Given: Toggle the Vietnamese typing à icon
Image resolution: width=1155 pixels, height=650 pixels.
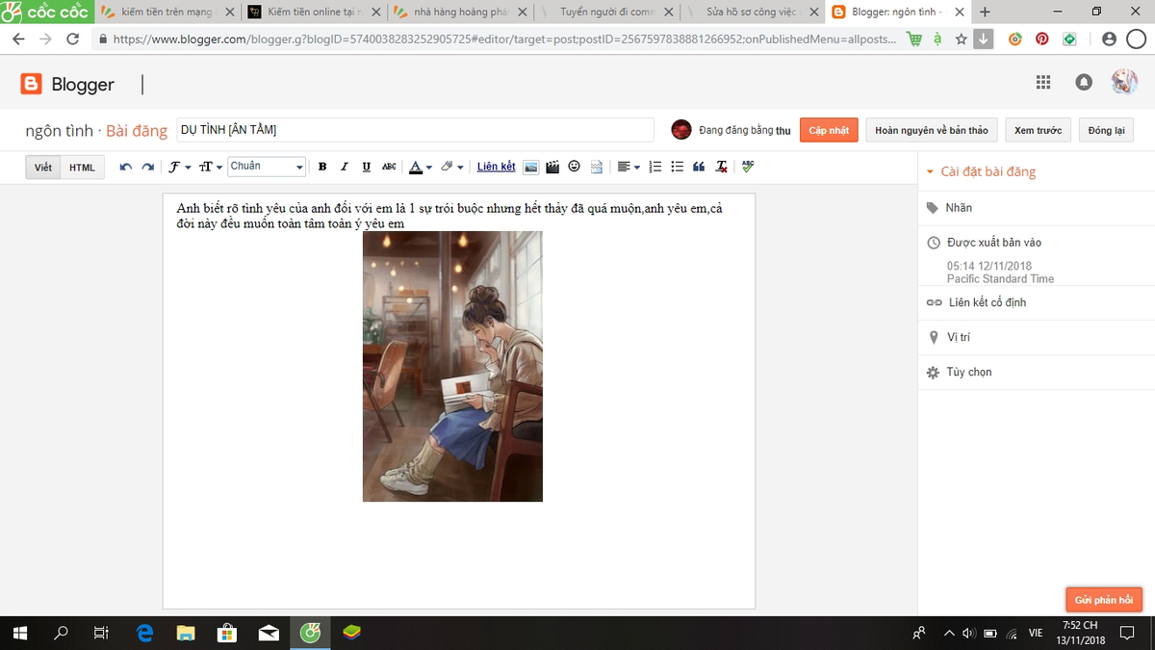Looking at the screenshot, I should pyautogui.click(x=937, y=39).
